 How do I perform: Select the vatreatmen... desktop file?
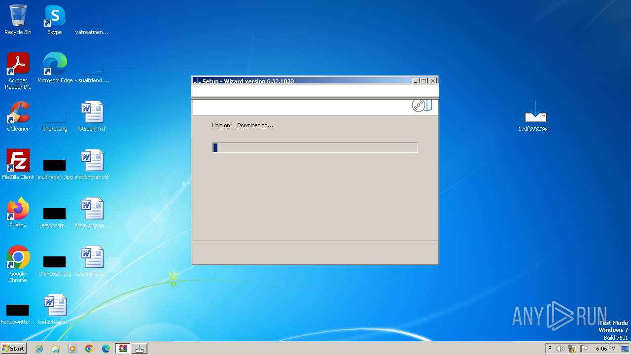tap(92, 24)
